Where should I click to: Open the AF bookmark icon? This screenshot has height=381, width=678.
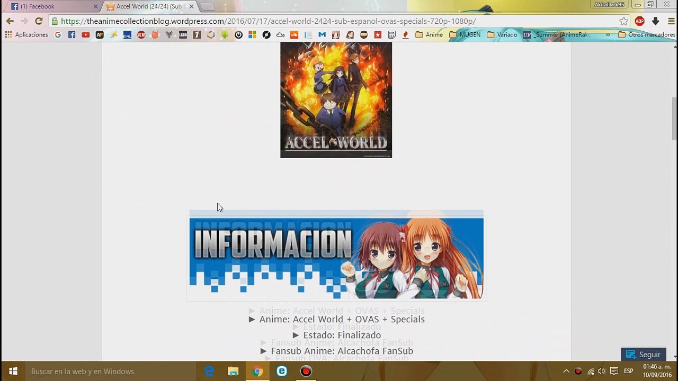point(100,35)
